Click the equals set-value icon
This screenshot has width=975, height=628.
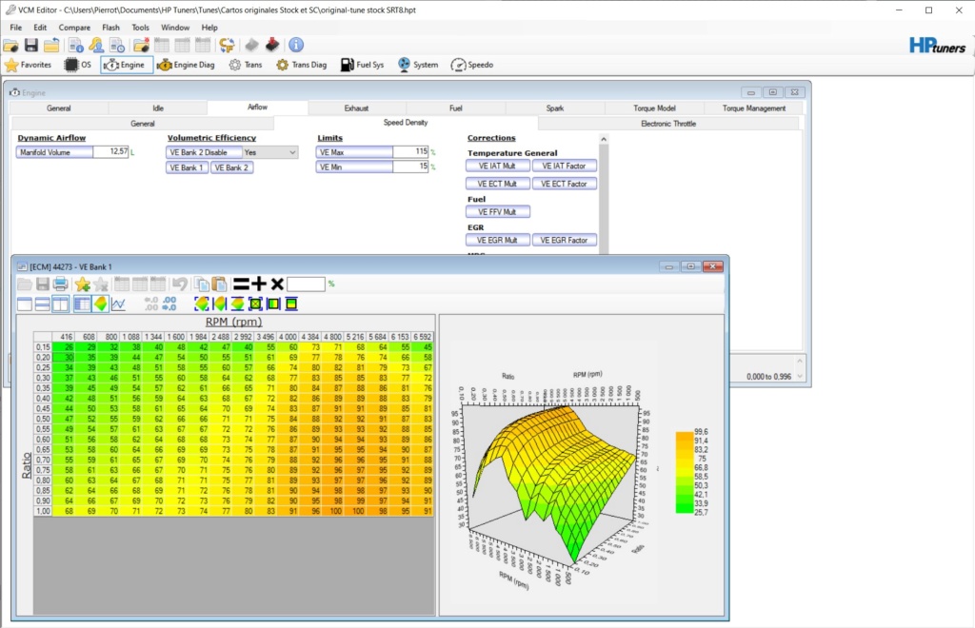coord(241,285)
